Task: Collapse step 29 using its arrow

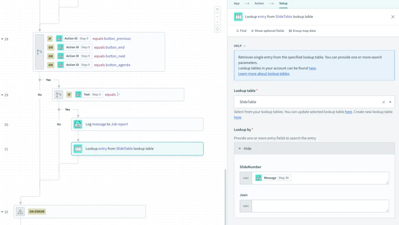Action: (2, 95)
